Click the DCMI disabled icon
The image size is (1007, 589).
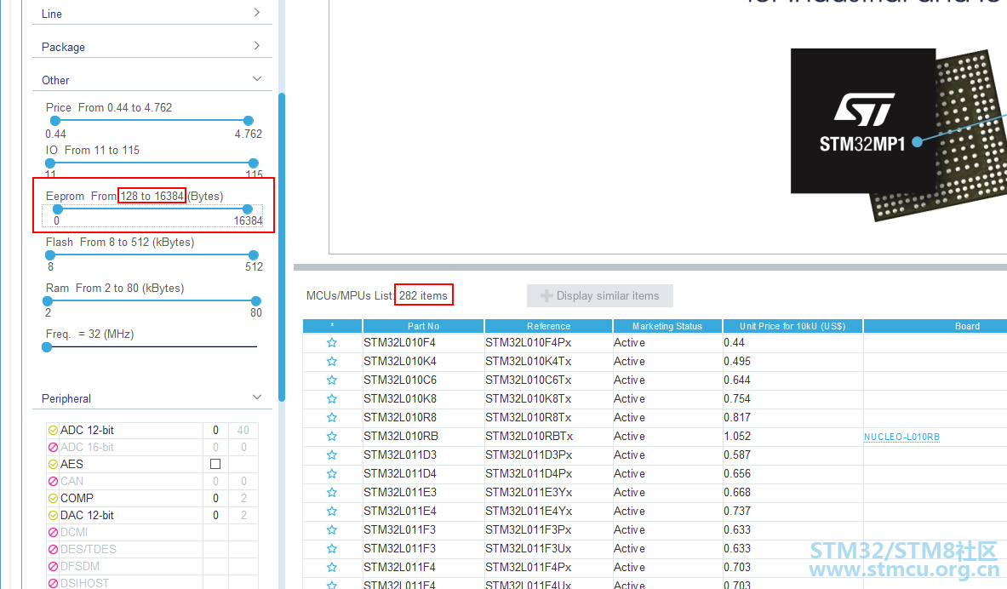53,533
